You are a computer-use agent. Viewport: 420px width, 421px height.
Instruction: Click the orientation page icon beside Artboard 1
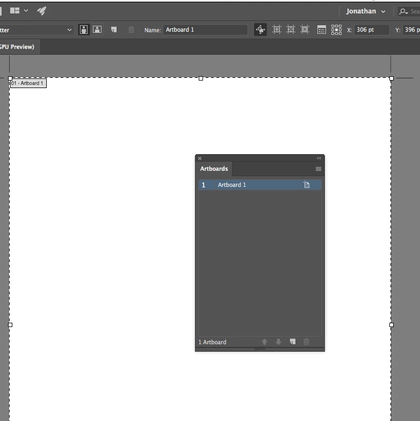pos(306,185)
